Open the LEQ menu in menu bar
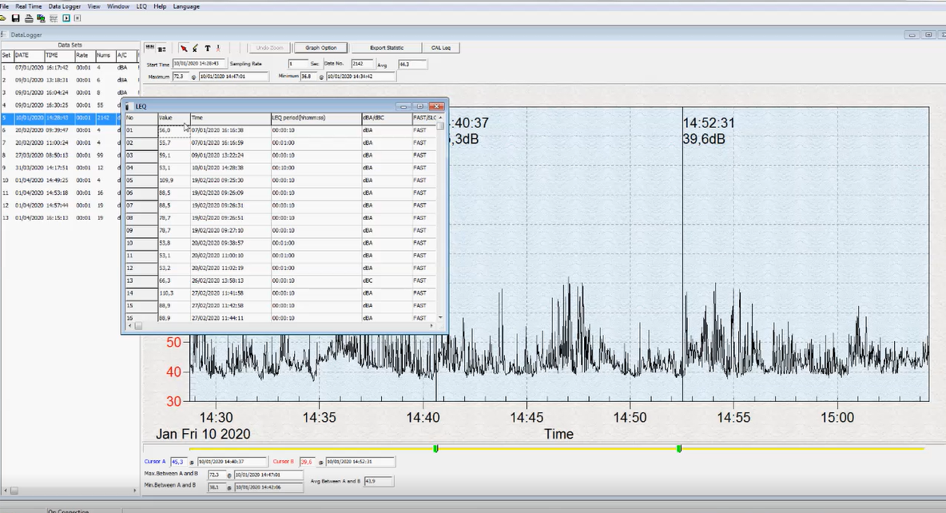Viewport: 946px width, 513px height. click(x=141, y=6)
